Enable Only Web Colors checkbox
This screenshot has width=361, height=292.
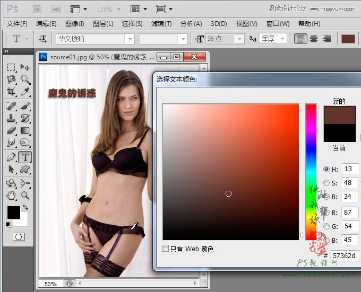(x=165, y=249)
